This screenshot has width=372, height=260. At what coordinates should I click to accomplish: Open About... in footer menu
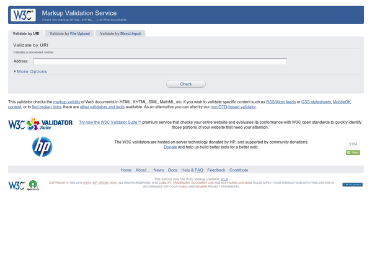pyautogui.click(x=143, y=170)
